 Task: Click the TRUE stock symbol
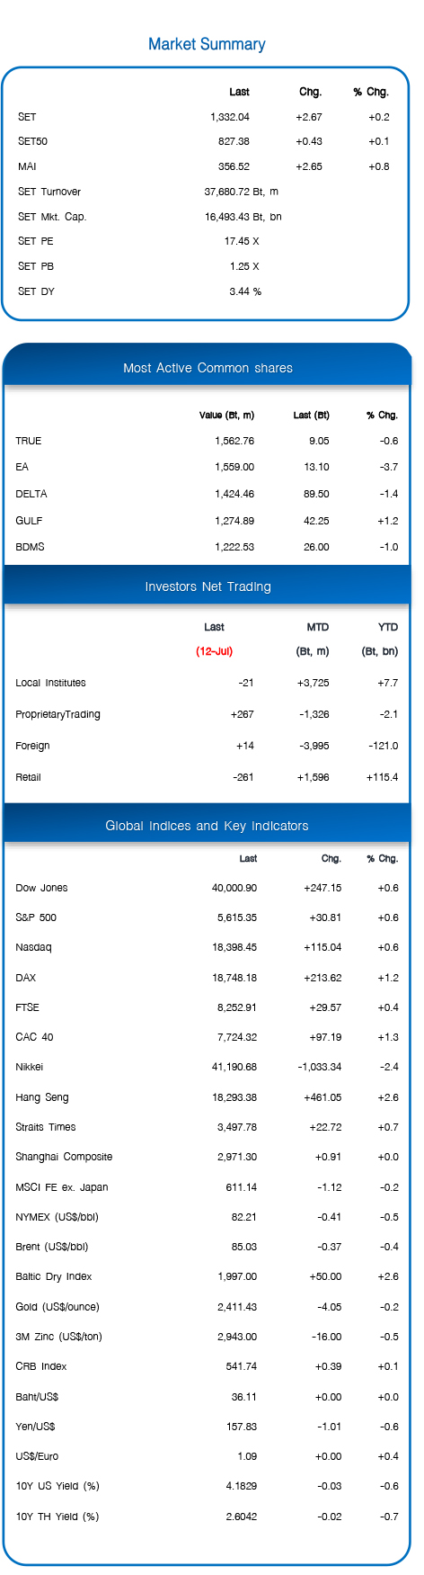pos(29,441)
